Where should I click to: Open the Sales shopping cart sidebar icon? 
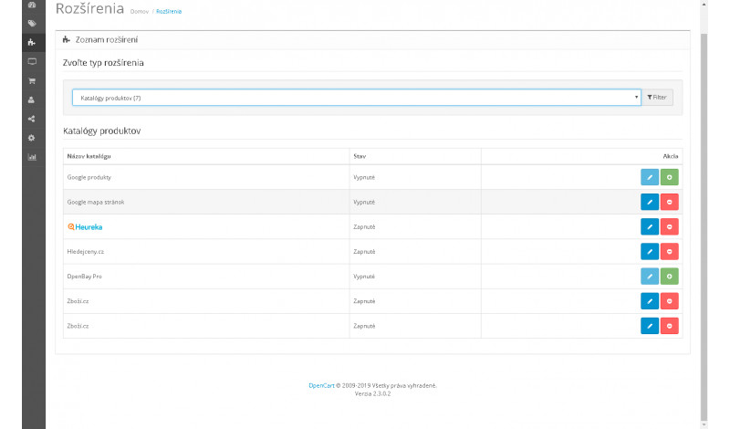click(32, 80)
